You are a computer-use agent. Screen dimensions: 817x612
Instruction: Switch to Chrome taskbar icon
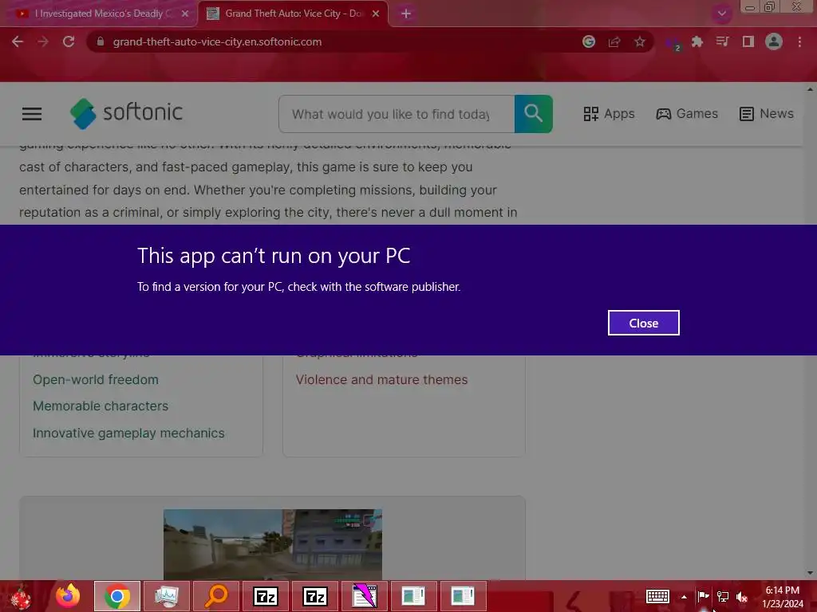tap(117, 596)
